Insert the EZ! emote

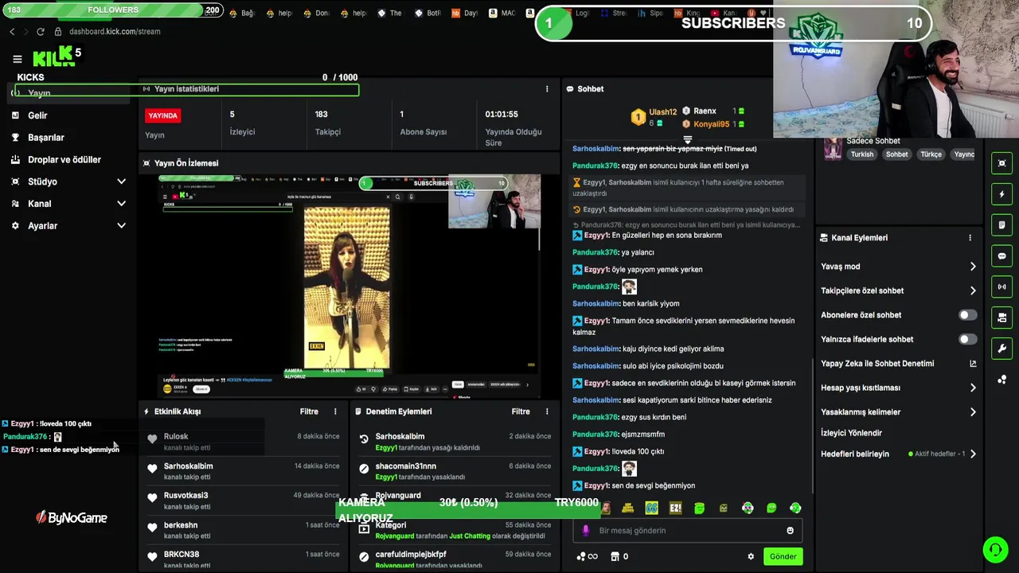click(x=676, y=508)
